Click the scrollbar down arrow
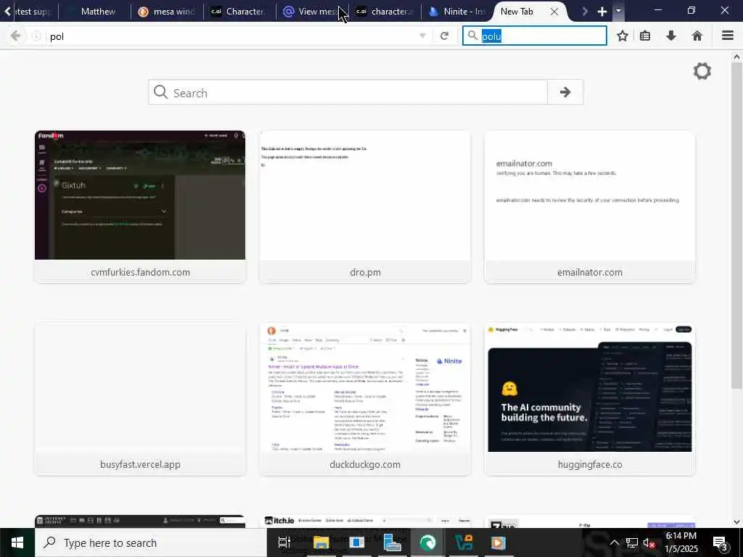Screen dimensions: 743x557 (x=736, y=522)
